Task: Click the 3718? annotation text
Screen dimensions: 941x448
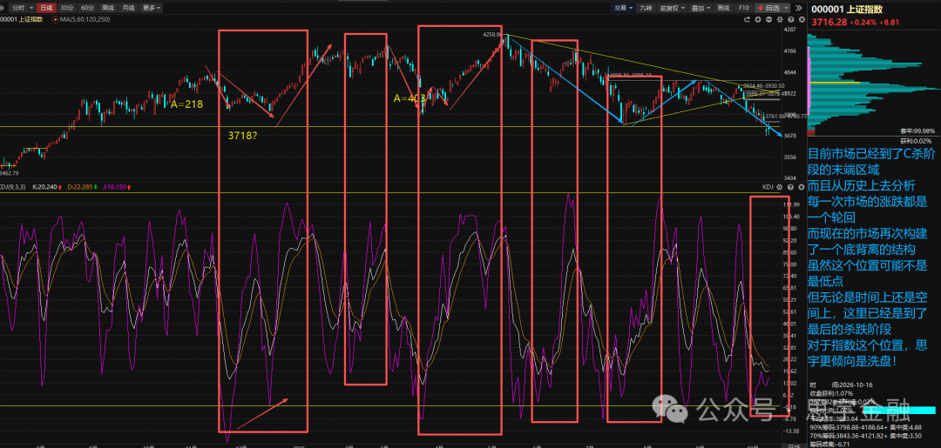Action: pos(244,136)
